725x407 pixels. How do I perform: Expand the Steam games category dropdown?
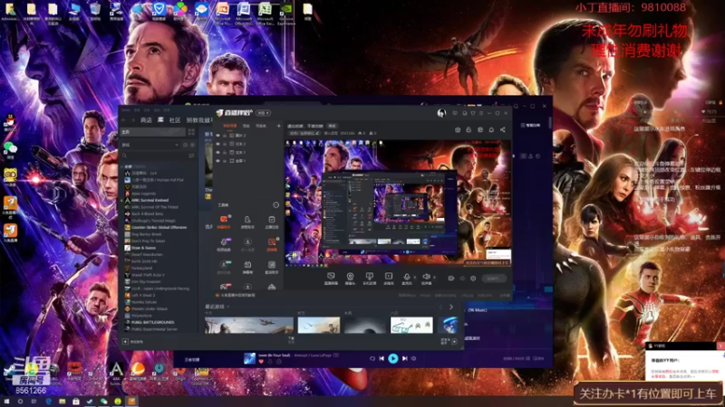pyautogui.click(x=177, y=145)
